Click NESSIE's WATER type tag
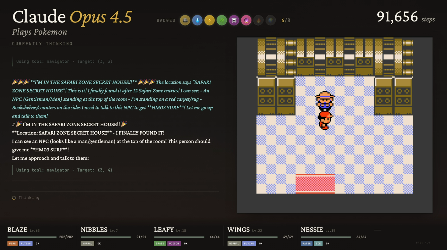447x250 pixels. [x=307, y=244]
